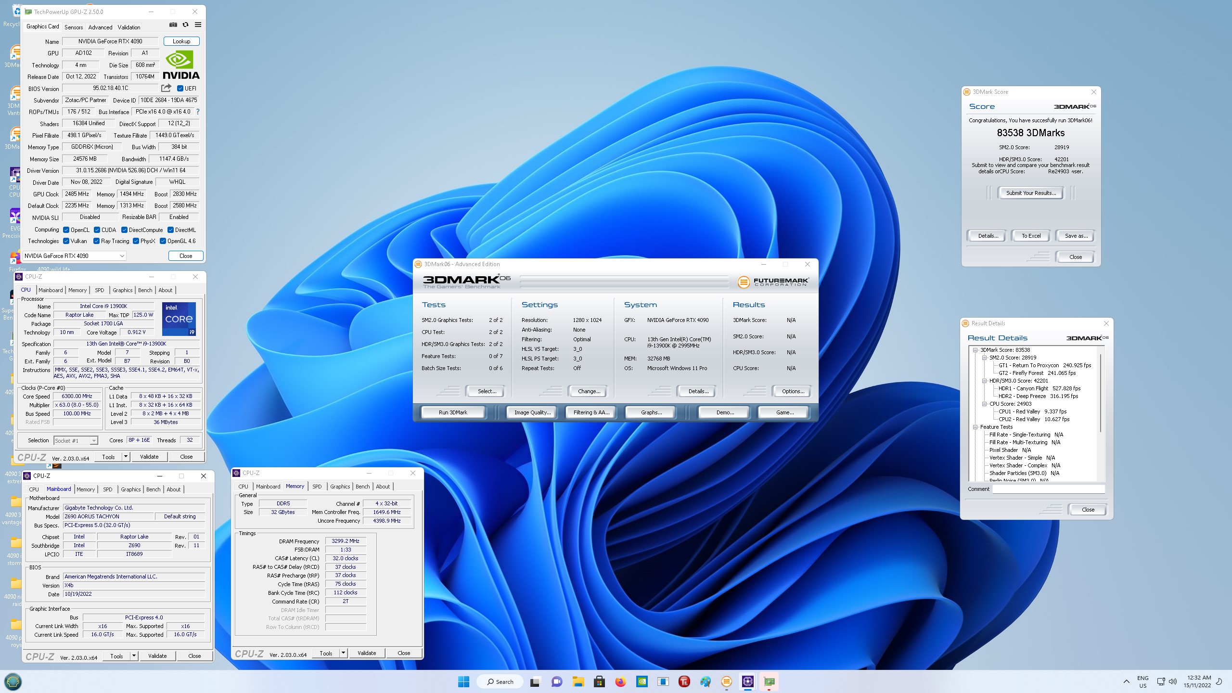This screenshot has height=693, width=1232.
Task: Click the taskbar Search box
Action: coord(500,681)
